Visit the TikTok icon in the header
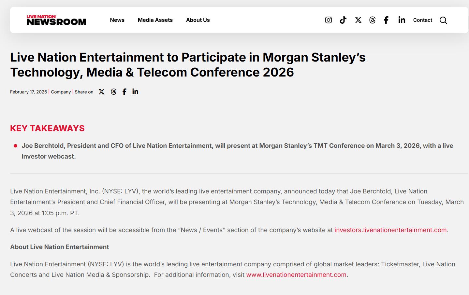This screenshot has height=295, width=469. pos(343,20)
